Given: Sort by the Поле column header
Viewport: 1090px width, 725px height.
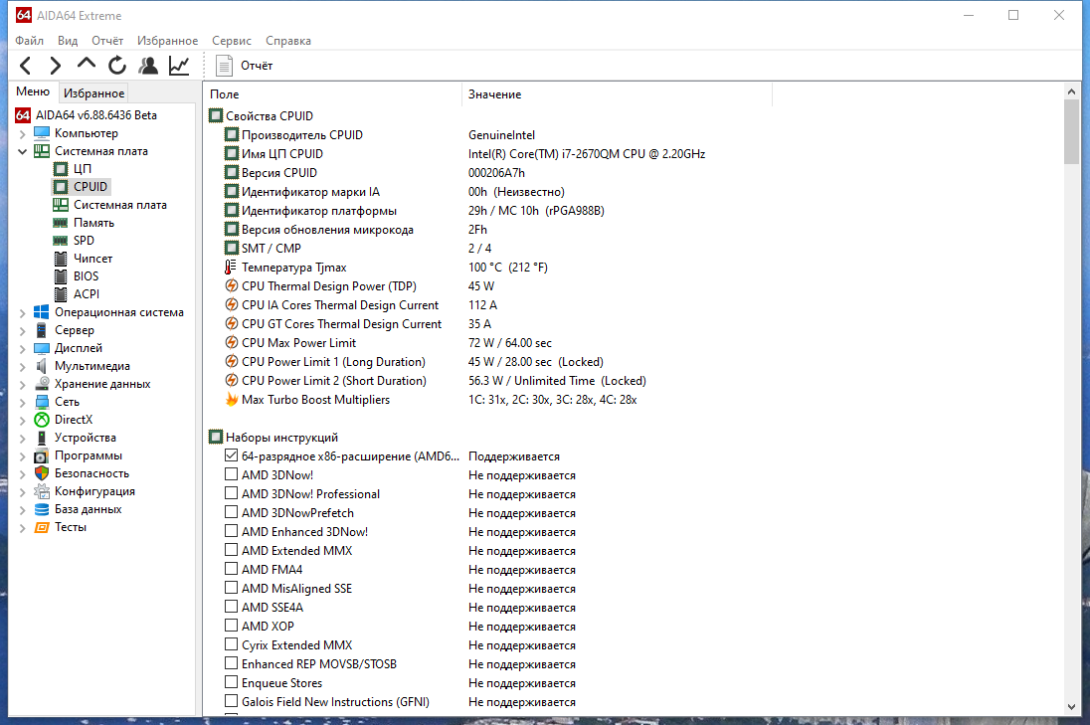Looking at the screenshot, I should coord(333,94).
